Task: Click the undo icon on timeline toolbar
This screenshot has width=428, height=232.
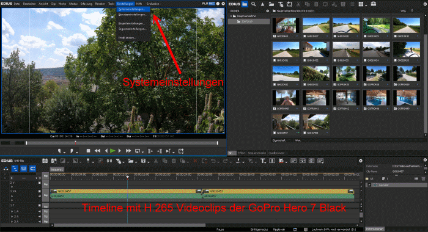Action: (213, 161)
